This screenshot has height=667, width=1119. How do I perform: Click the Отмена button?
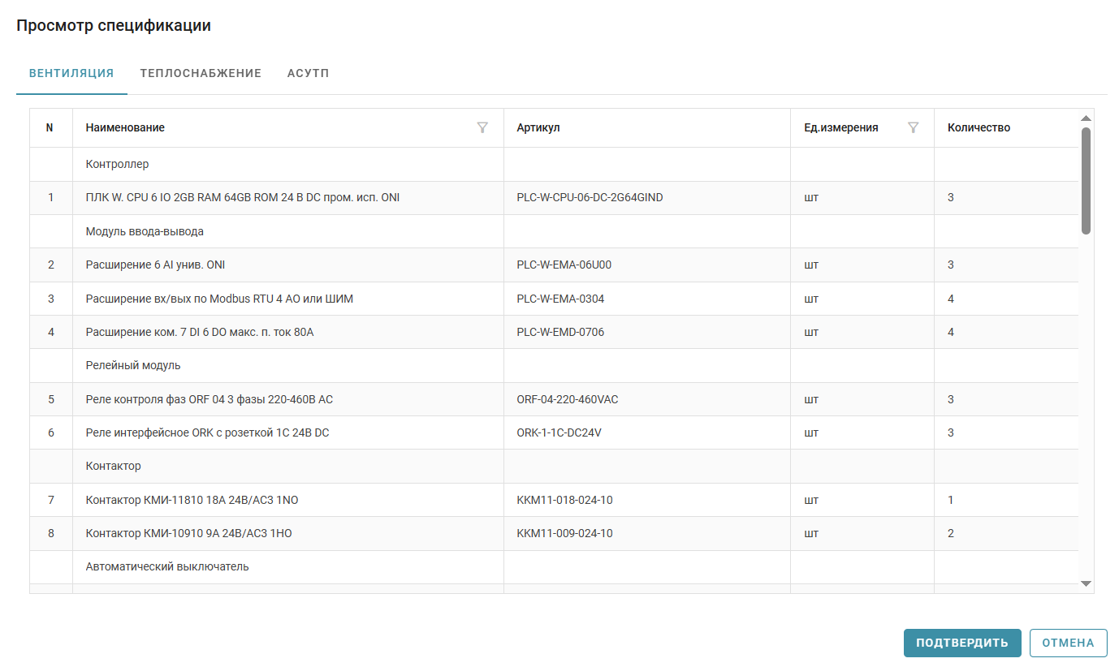point(1068,643)
